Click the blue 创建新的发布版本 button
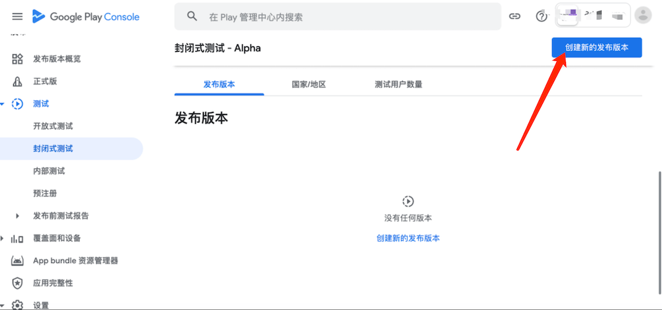662x310 pixels. pyautogui.click(x=596, y=48)
